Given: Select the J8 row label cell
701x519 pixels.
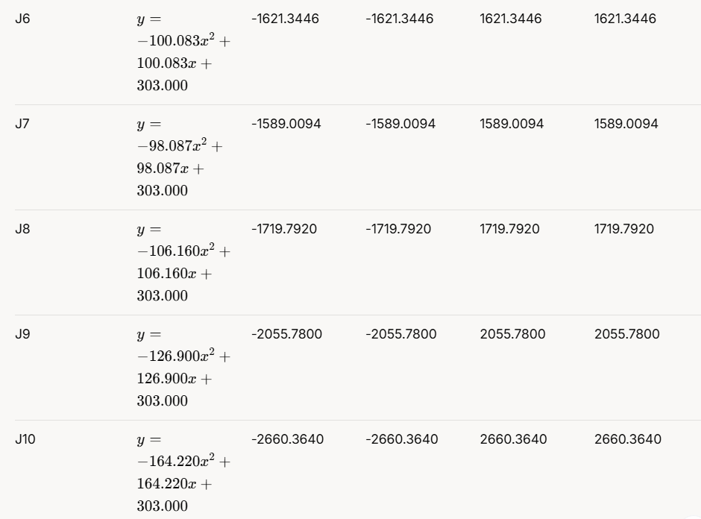Looking at the screenshot, I should coord(22,229).
